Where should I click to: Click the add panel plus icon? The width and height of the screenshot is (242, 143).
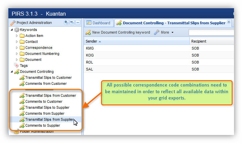point(66,23)
